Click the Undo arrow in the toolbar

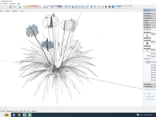click(x=3, y=7)
